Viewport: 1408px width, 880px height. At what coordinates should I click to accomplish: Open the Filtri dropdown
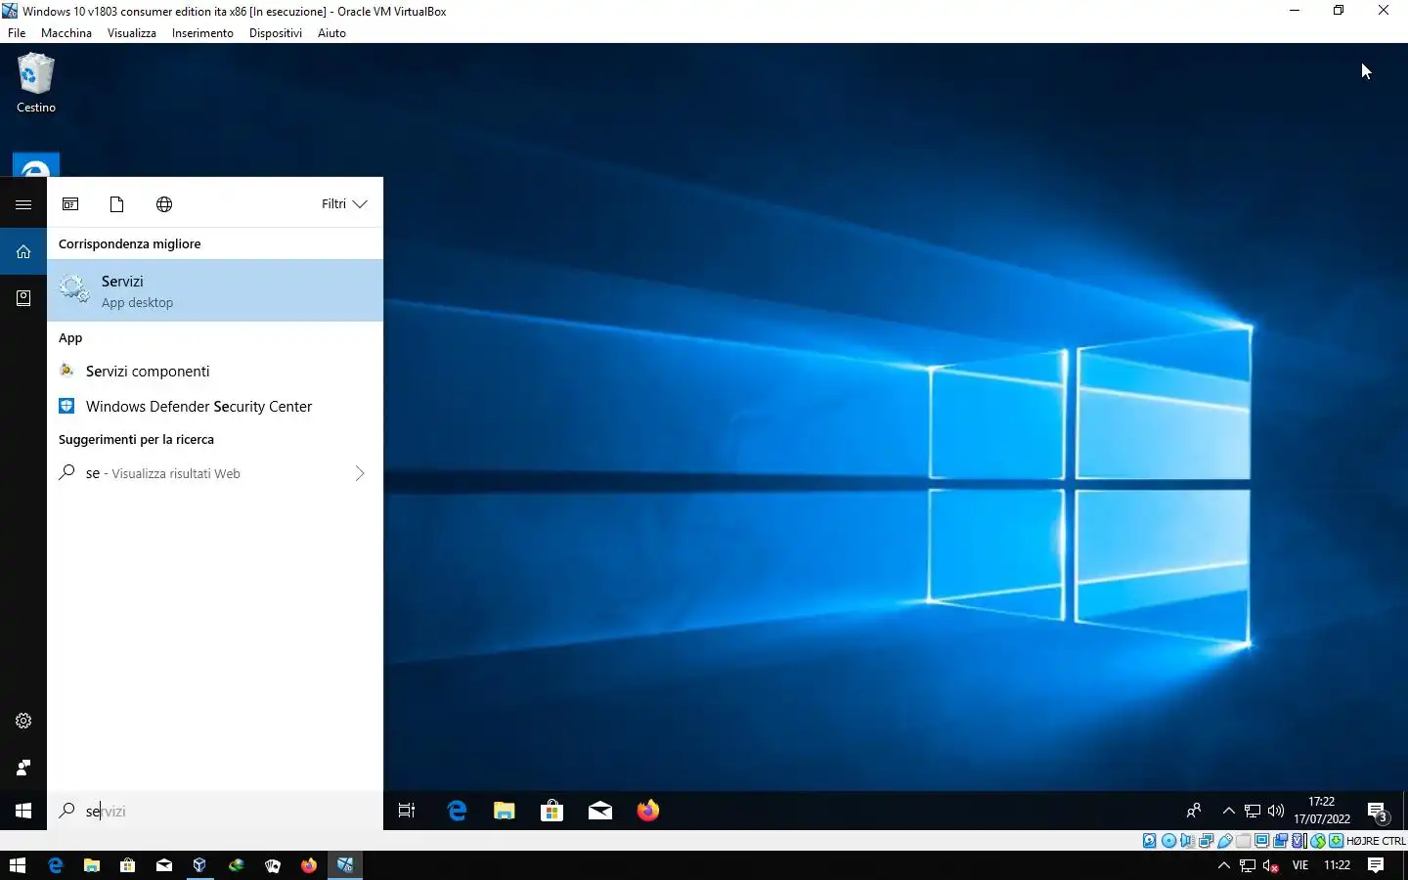click(x=344, y=204)
